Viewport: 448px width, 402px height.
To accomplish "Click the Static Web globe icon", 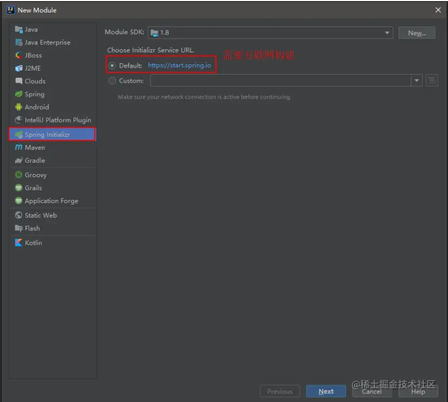I will pos(18,215).
